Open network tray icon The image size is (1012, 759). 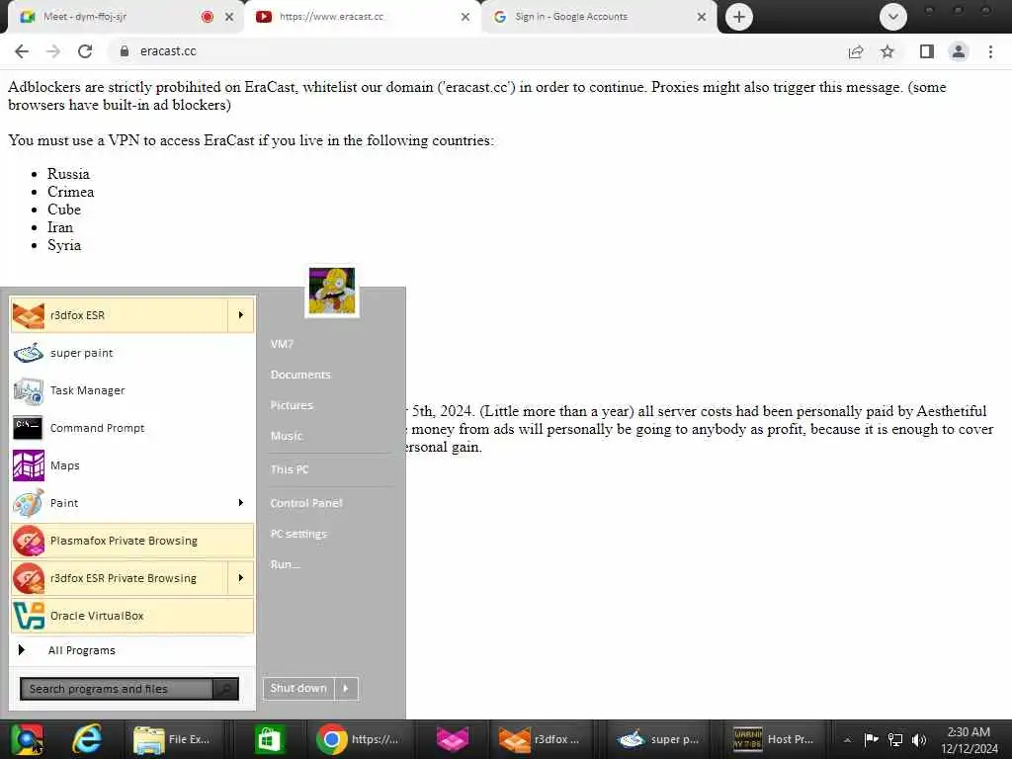coord(895,739)
